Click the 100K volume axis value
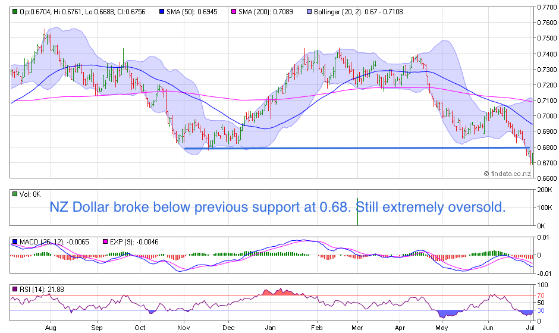The width and height of the screenshot is (559, 333). pos(545,208)
